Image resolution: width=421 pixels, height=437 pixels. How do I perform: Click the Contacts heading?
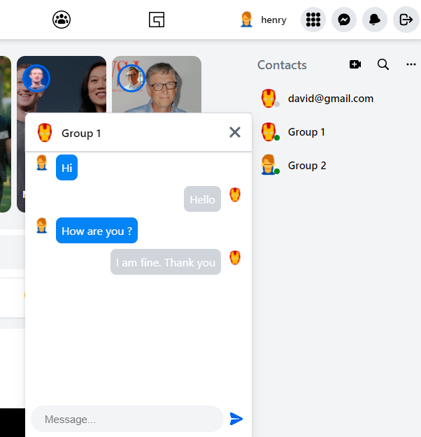pyautogui.click(x=282, y=65)
